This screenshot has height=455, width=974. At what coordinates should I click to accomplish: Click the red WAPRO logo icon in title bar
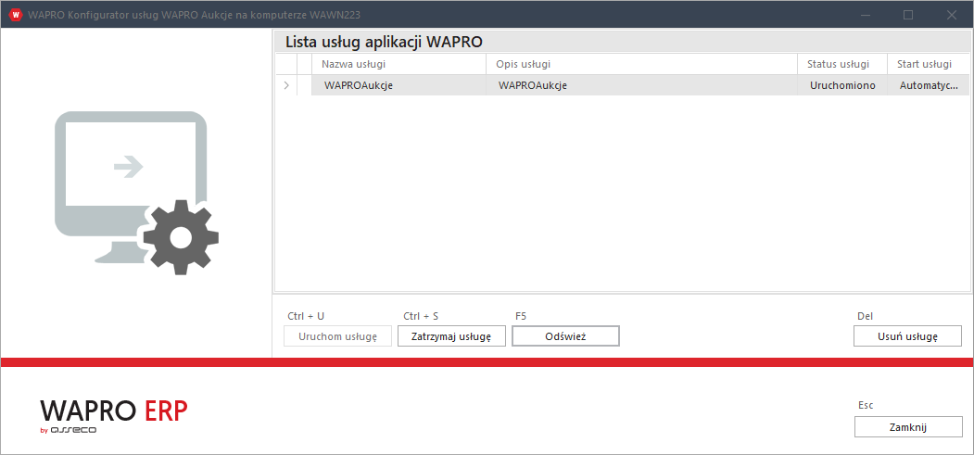(x=16, y=14)
